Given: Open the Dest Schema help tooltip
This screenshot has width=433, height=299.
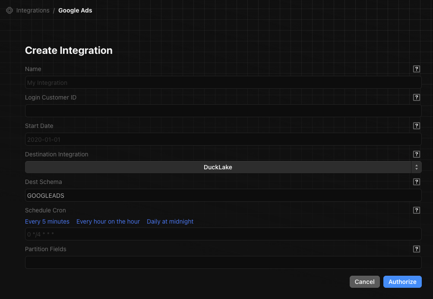Looking at the screenshot, I should point(416,182).
